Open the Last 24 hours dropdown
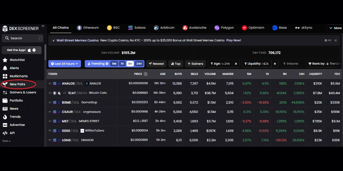The width and height of the screenshot is (343, 171). tap(64, 64)
